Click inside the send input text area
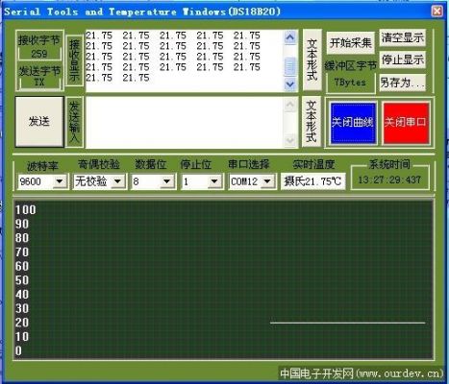 185,122
